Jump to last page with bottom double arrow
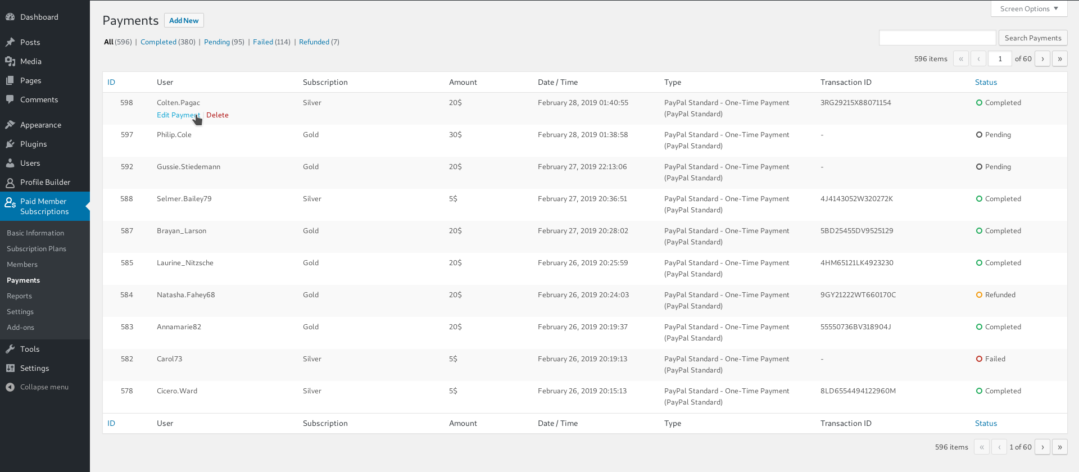The width and height of the screenshot is (1079, 472). click(1059, 447)
